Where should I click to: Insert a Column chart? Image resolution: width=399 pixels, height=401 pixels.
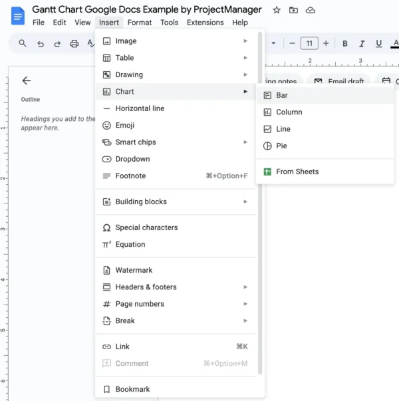coord(325,112)
